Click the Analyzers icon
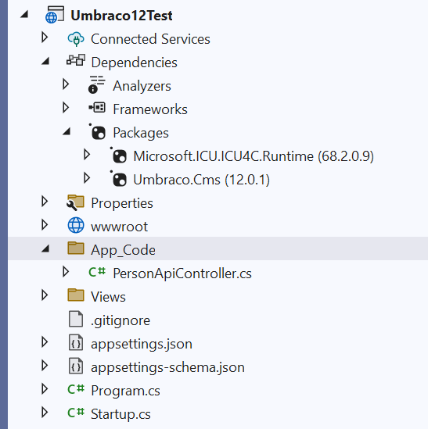This screenshot has height=429, width=428. tap(97, 84)
